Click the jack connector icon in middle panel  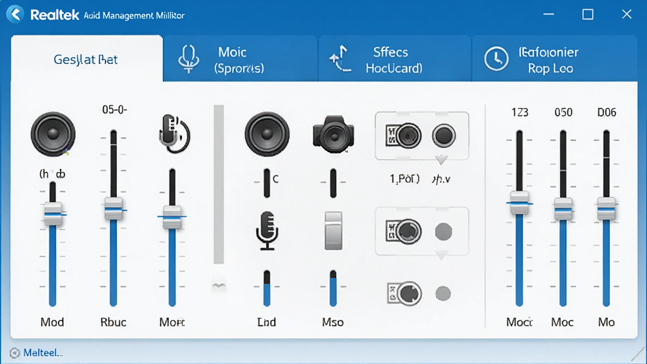pos(403,231)
